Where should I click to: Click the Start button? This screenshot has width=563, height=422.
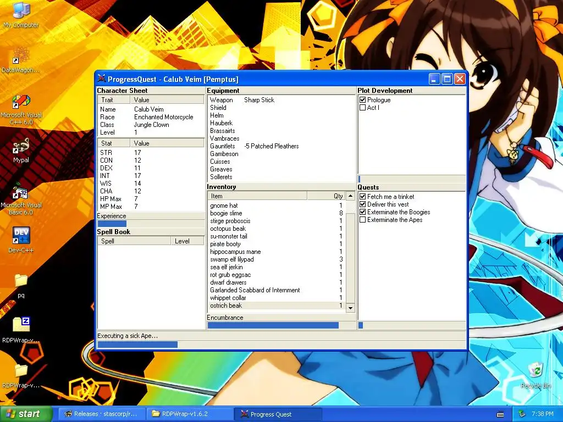click(x=26, y=414)
